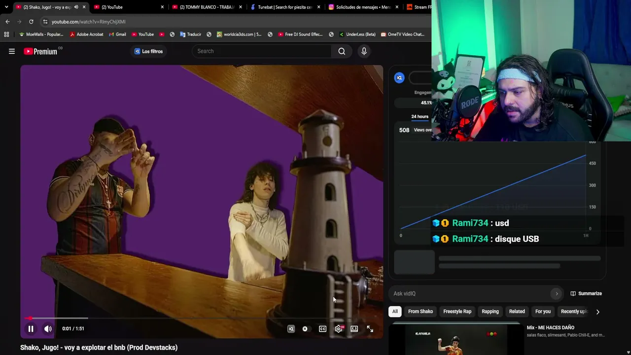Switch to the Tunebat tab

pos(285,7)
